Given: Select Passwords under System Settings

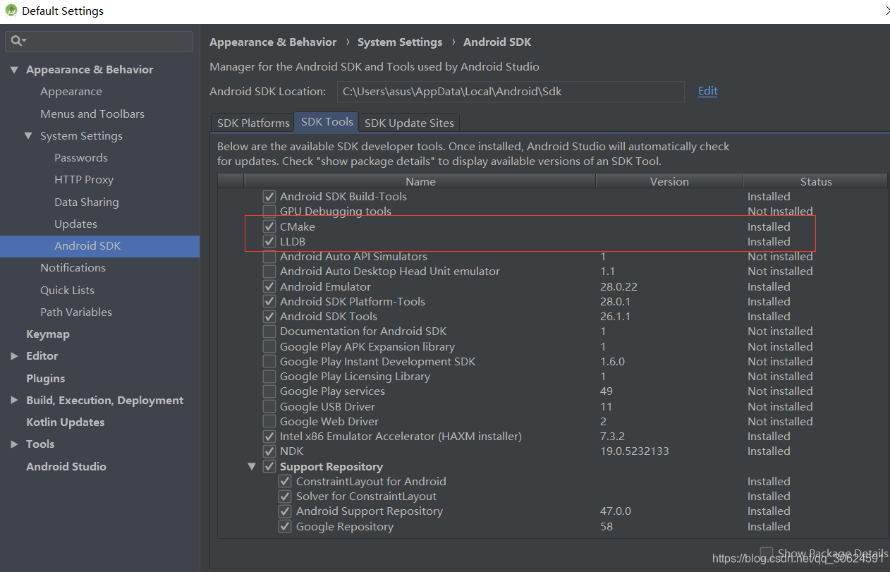Looking at the screenshot, I should pyautogui.click(x=81, y=158).
